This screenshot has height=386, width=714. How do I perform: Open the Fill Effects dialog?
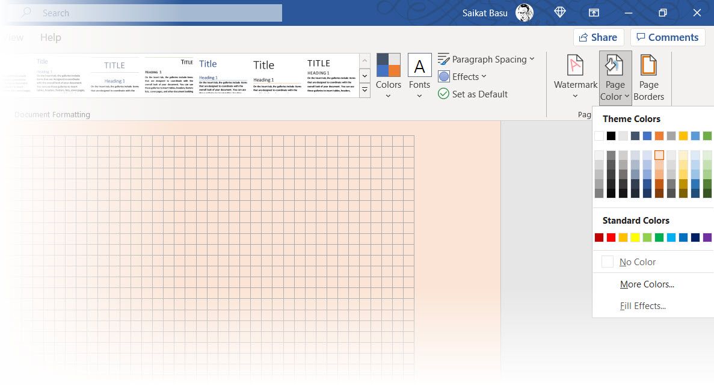click(x=643, y=305)
